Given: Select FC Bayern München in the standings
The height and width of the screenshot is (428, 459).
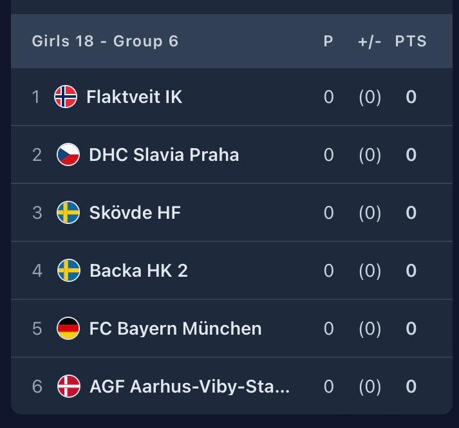Looking at the screenshot, I should pyautogui.click(x=175, y=328).
